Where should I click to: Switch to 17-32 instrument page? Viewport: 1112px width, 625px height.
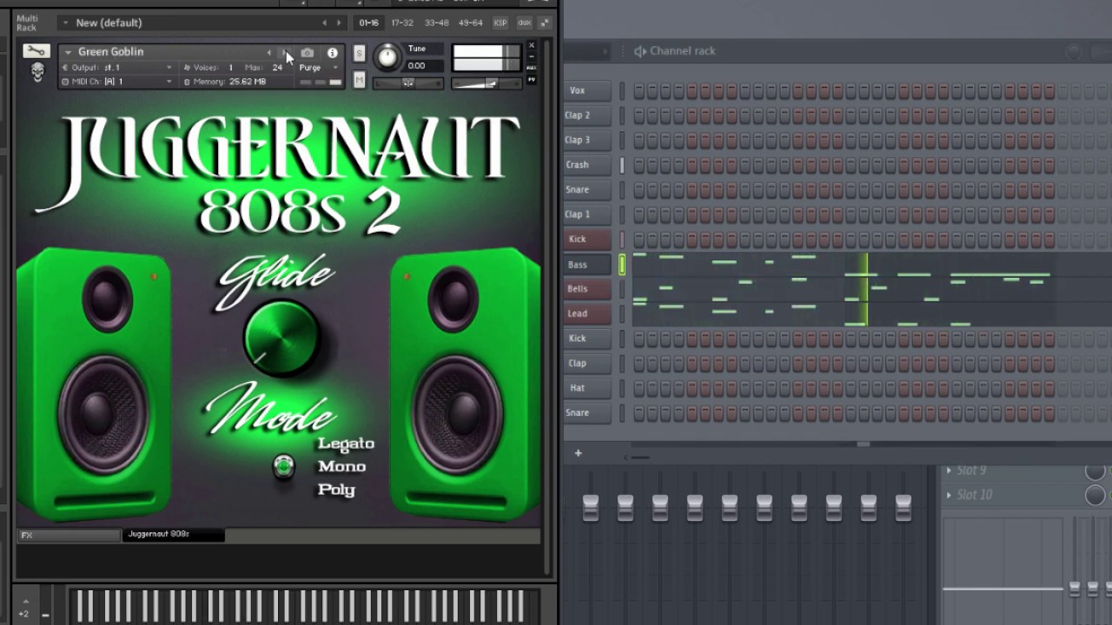point(402,23)
